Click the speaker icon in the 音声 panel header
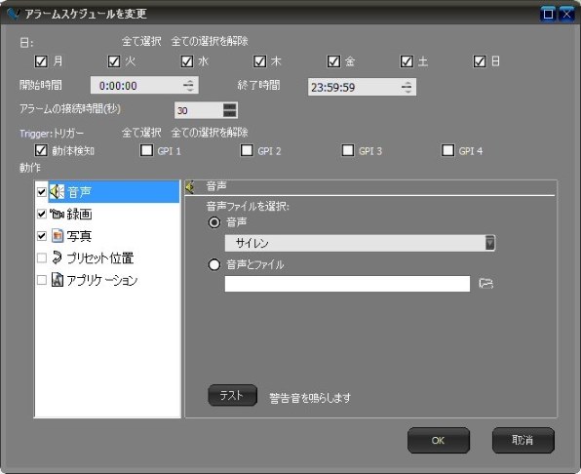Screen dimensions: 581x474 click(190, 187)
